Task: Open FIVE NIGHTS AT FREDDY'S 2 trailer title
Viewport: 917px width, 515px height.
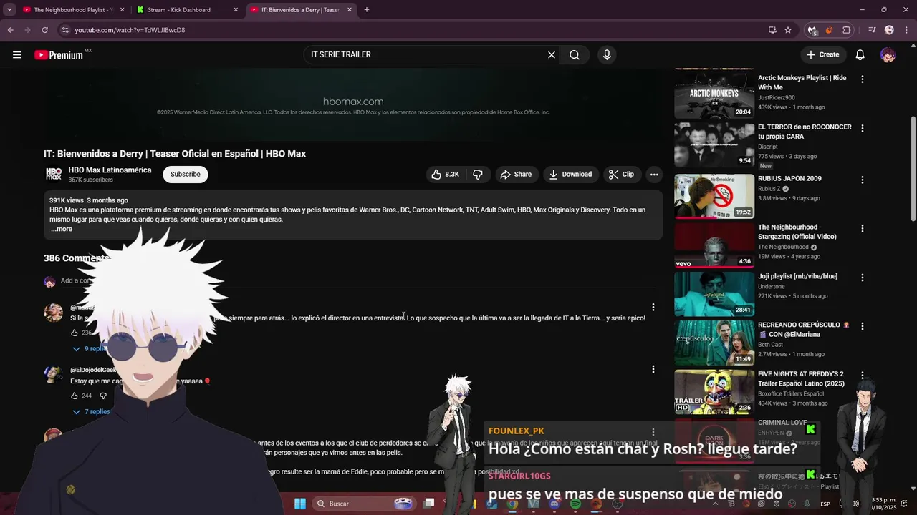Action: point(800,378)
